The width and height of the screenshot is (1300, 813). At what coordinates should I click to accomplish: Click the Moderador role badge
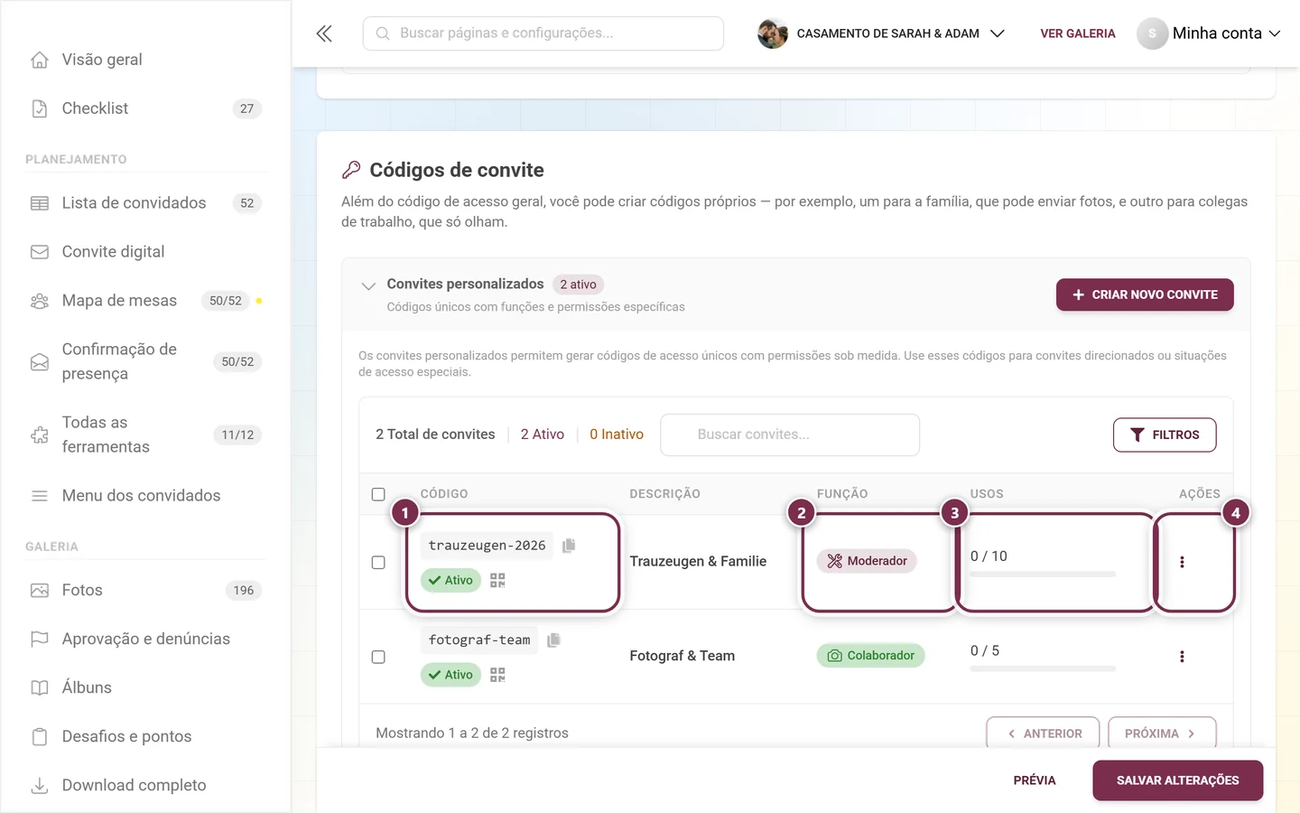click(867, 561)
